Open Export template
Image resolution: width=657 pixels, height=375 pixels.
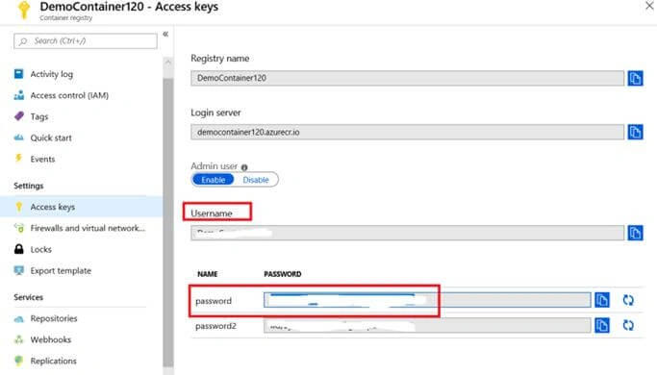(x=61, y=270)
